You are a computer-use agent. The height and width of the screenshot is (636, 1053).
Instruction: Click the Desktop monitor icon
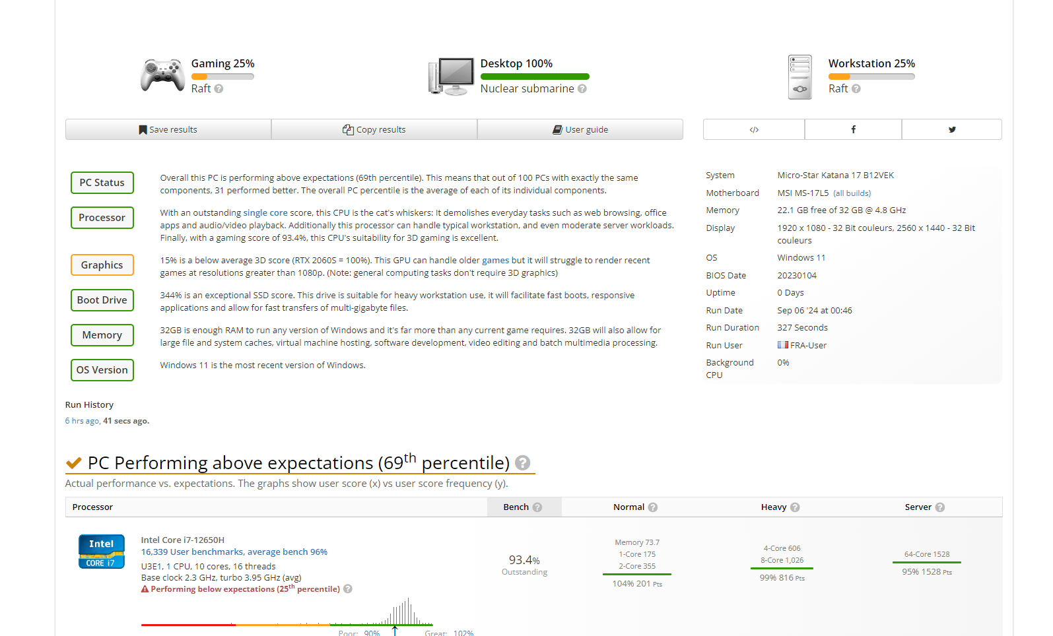point(452,77)
